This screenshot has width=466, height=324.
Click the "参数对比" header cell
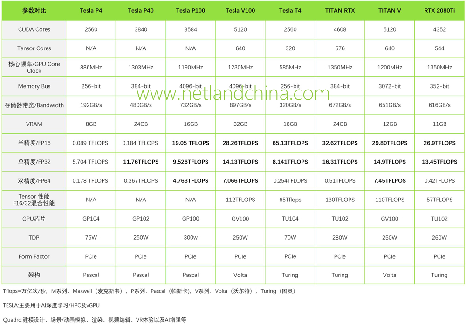pyautogui.click(x=34, y=11)
